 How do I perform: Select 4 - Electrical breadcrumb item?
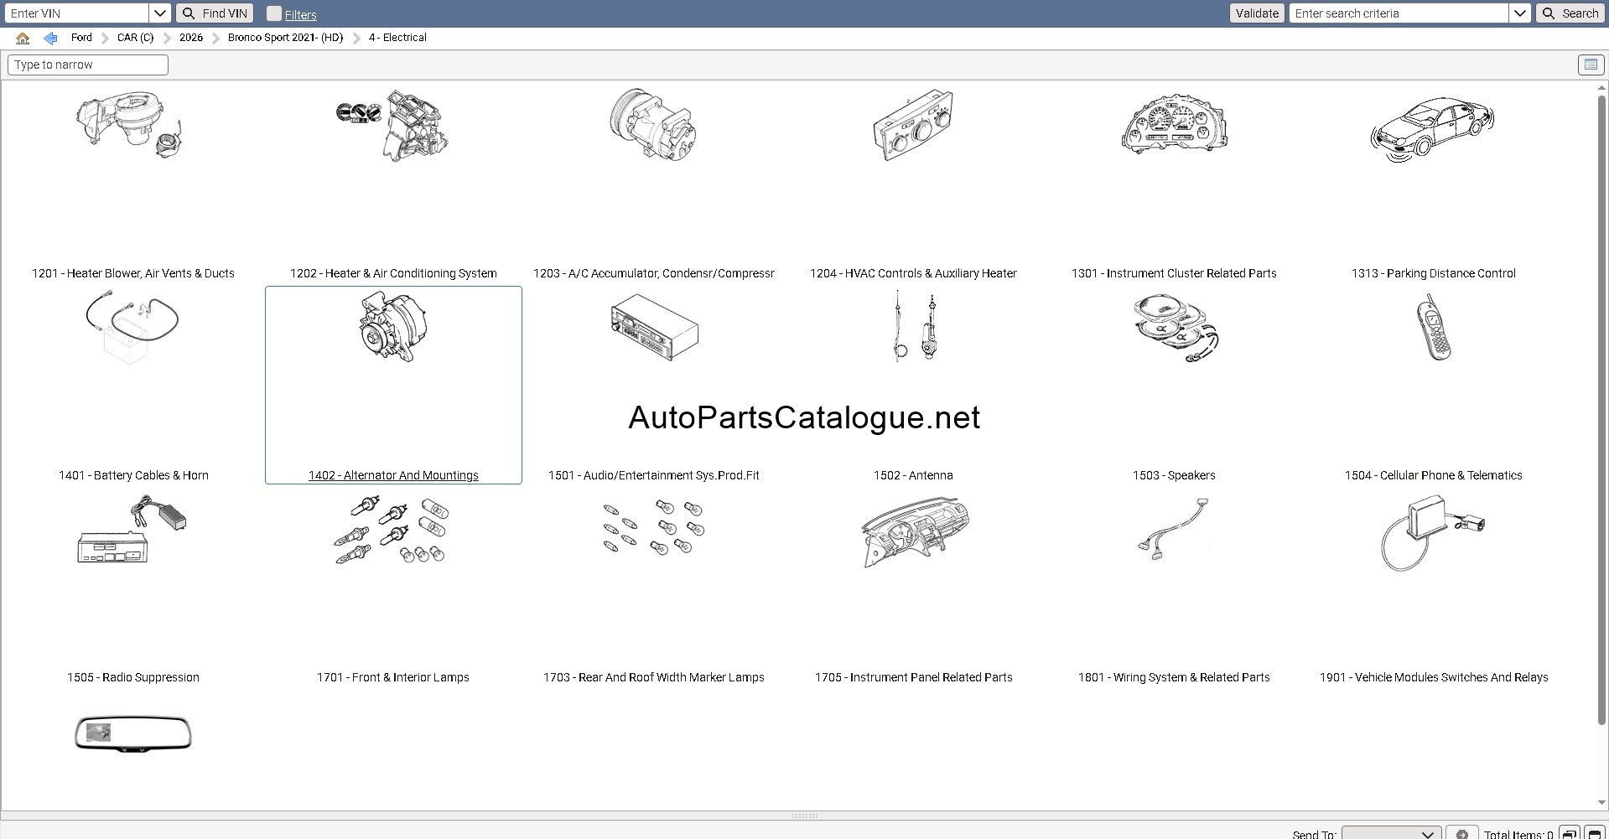(x=397, y=38)
